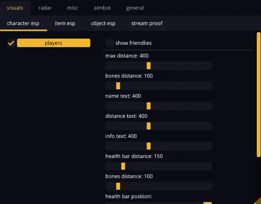Select the stream proof sub-tab
This screenshot has width=261, height=204.
pos(147,23)
